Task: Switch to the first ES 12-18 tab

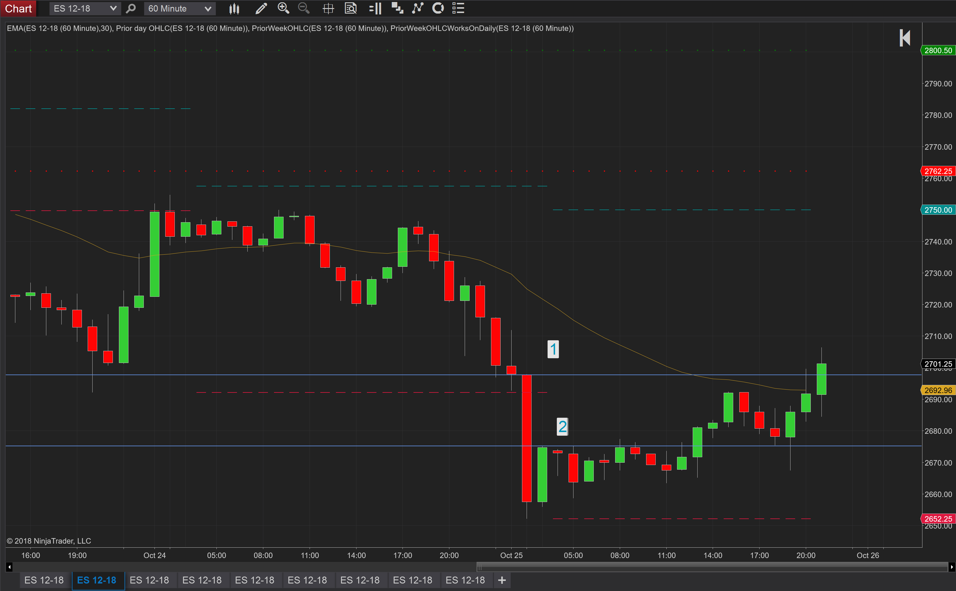Action: click(44, 580)
